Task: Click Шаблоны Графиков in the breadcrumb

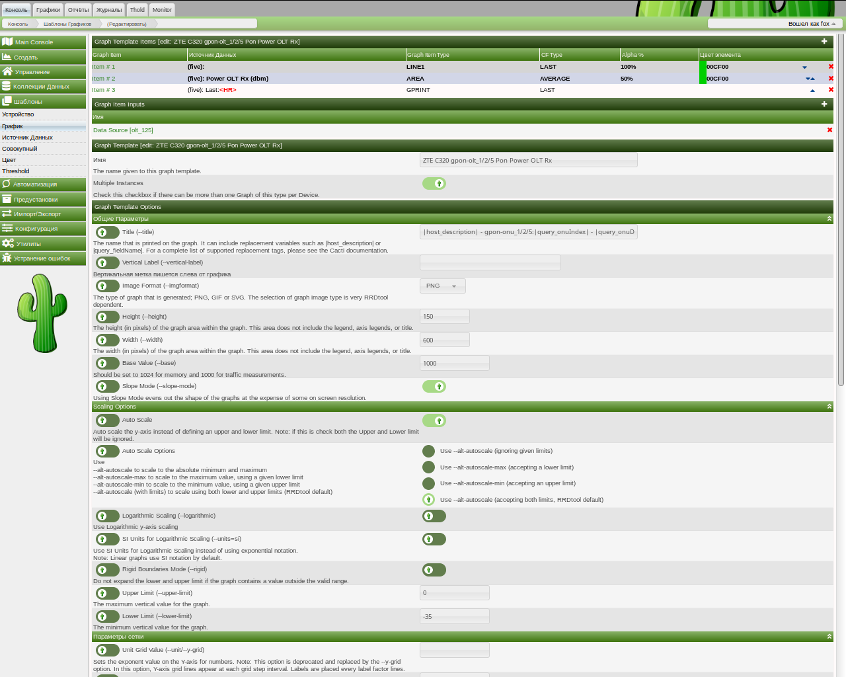Action: [x=67, y=24]
